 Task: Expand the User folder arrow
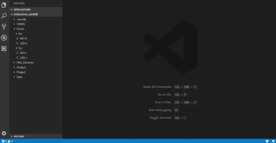(14, 77)
